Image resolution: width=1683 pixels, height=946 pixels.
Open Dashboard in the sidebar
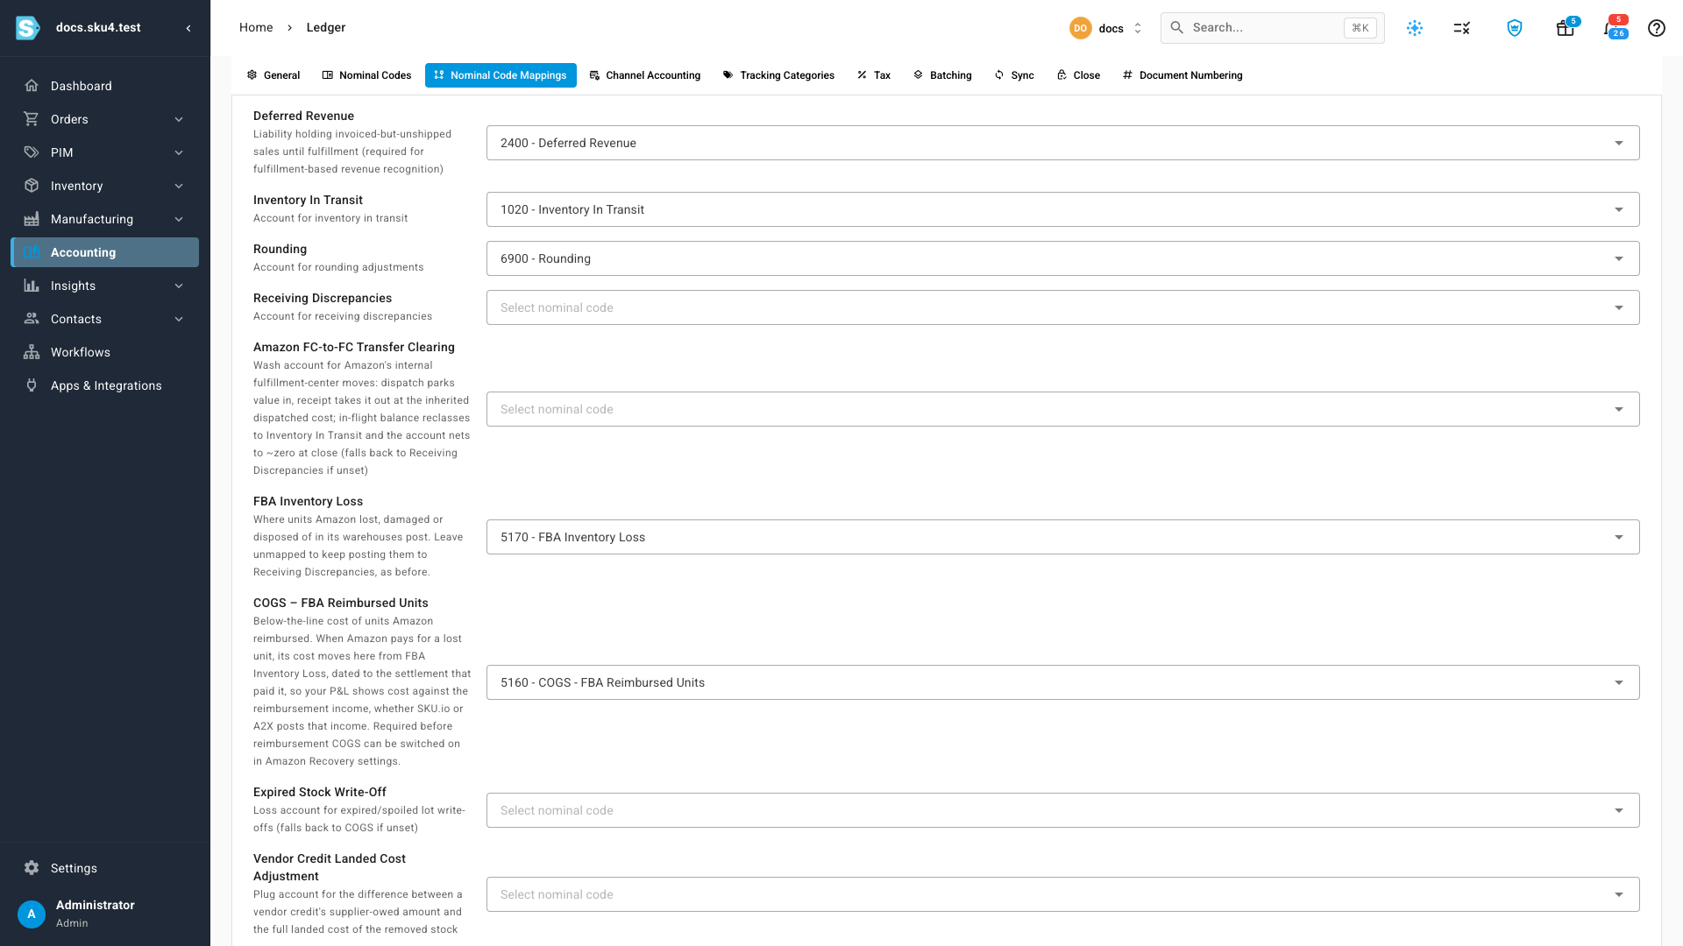pos(105,86)
